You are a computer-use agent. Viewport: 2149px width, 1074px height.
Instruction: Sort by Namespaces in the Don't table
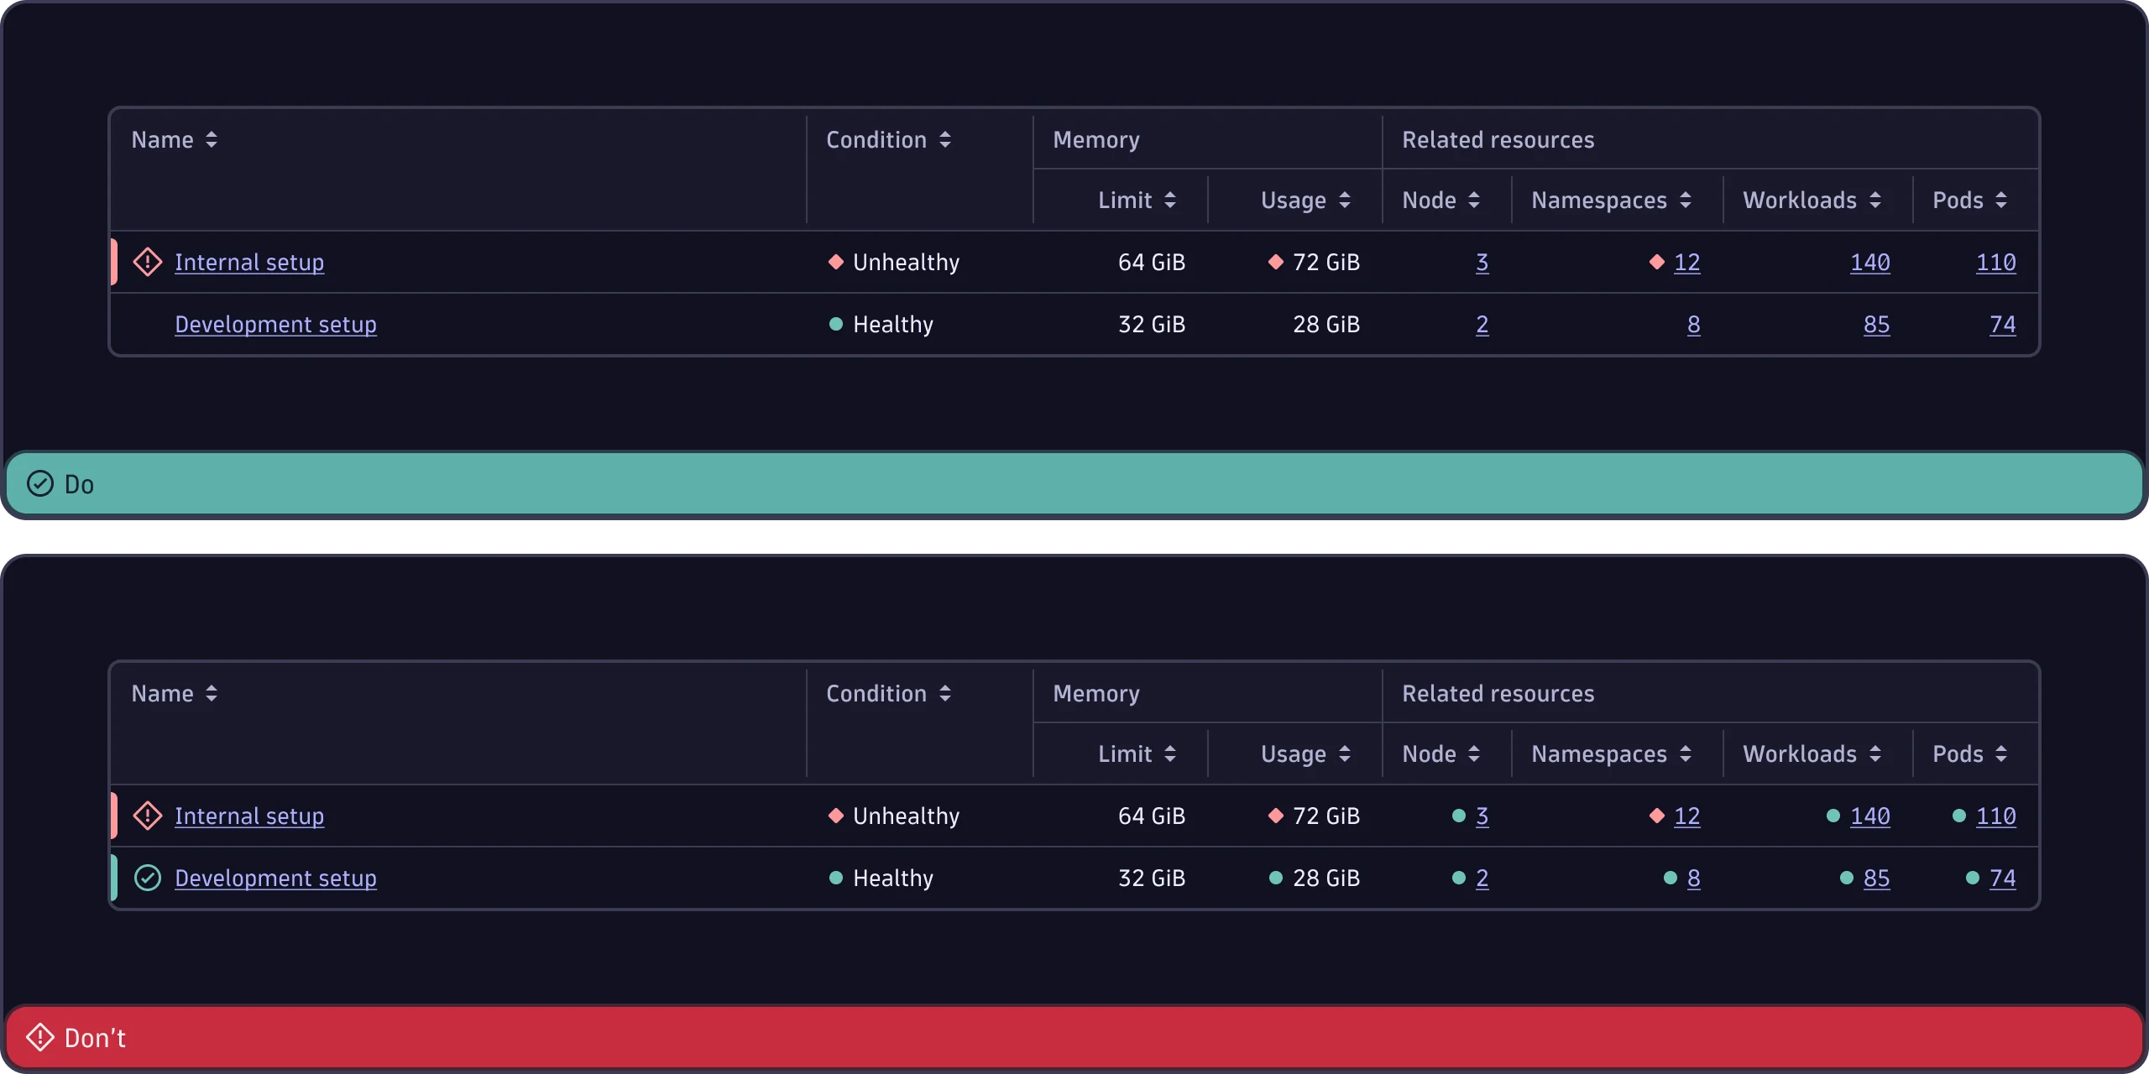1686,753
